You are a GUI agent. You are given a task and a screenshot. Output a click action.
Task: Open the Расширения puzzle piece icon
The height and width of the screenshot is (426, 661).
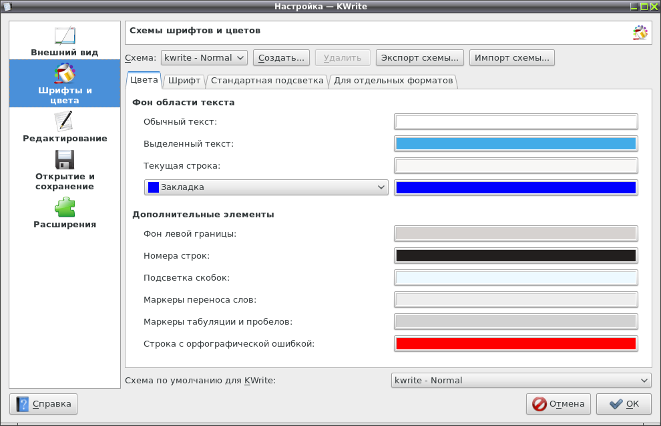tap(65, 207)
